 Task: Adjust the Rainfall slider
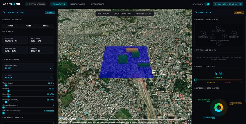tap(28, 91)
